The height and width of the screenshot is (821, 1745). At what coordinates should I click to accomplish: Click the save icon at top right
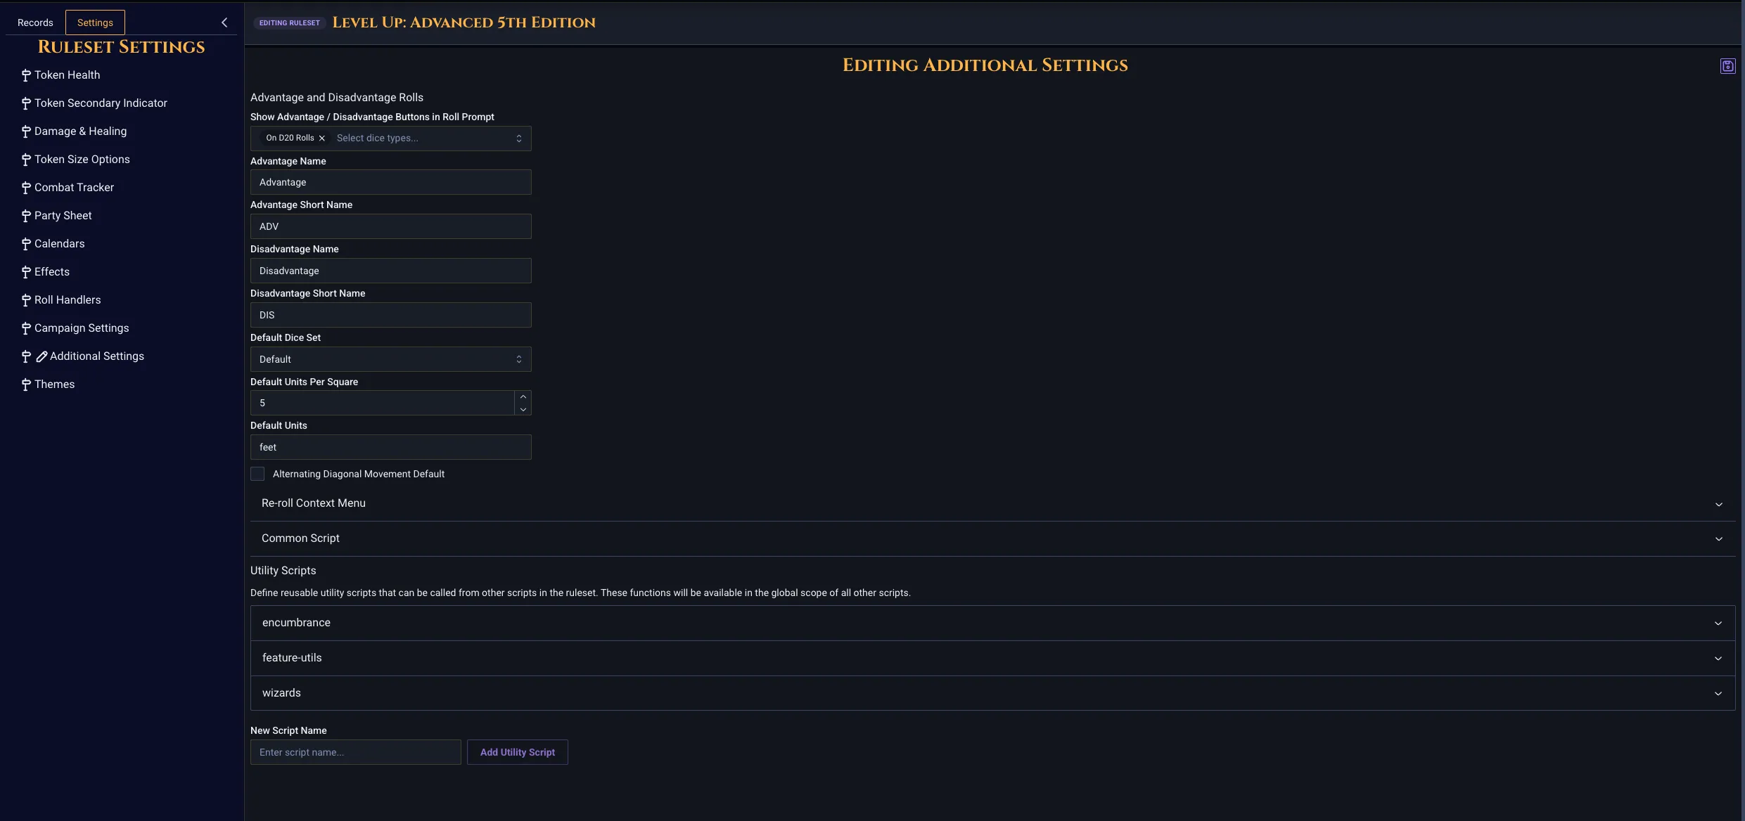click(x=1727, y=66)
